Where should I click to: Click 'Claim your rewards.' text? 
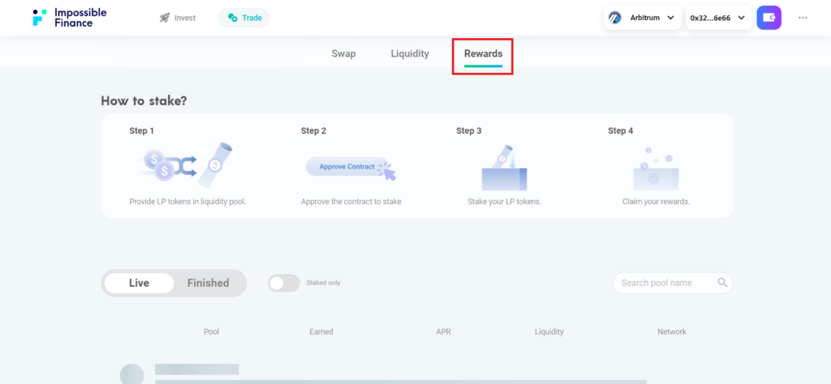tap(656, 202)
